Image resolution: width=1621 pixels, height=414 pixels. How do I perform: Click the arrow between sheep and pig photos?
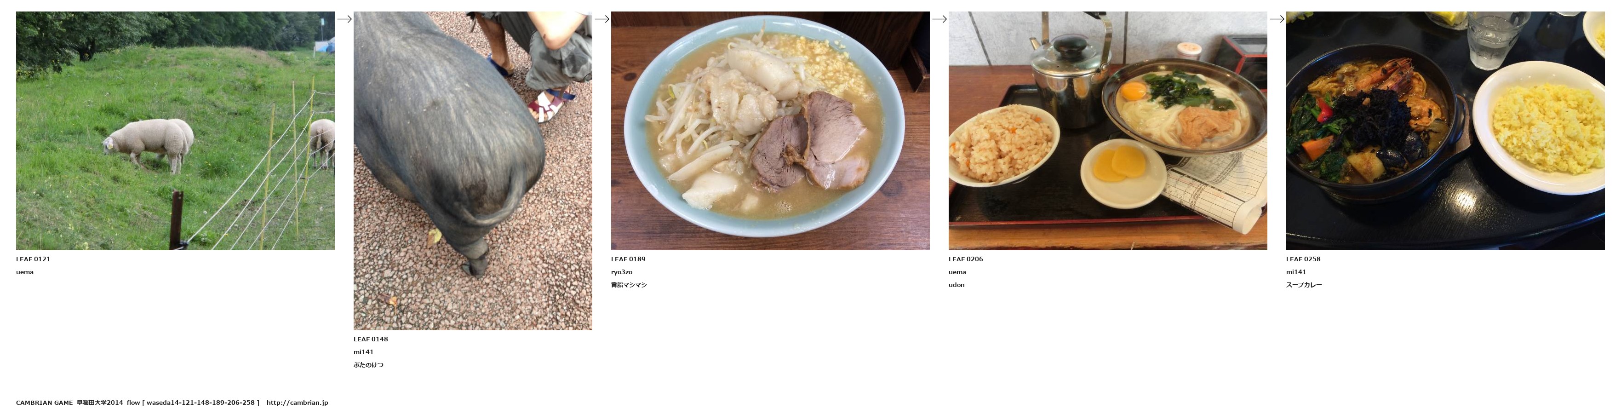[344, 19]
